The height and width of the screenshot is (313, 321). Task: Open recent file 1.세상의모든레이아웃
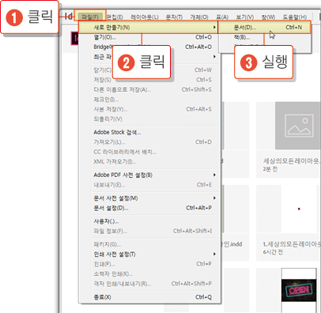pyautogui.click(x=292, y=244)
